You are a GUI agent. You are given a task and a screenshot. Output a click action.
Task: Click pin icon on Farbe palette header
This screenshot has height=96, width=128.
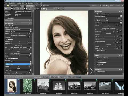(119, 55)
